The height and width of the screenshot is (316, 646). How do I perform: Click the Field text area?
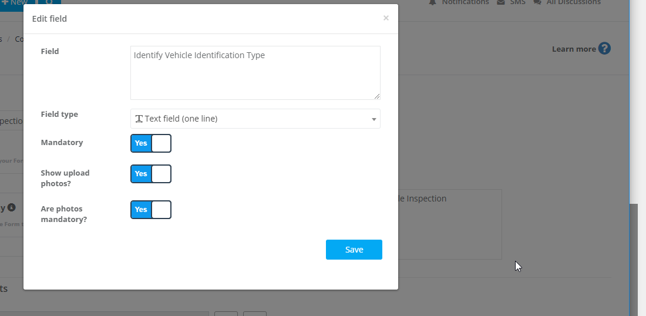click(x=255, y=72)
